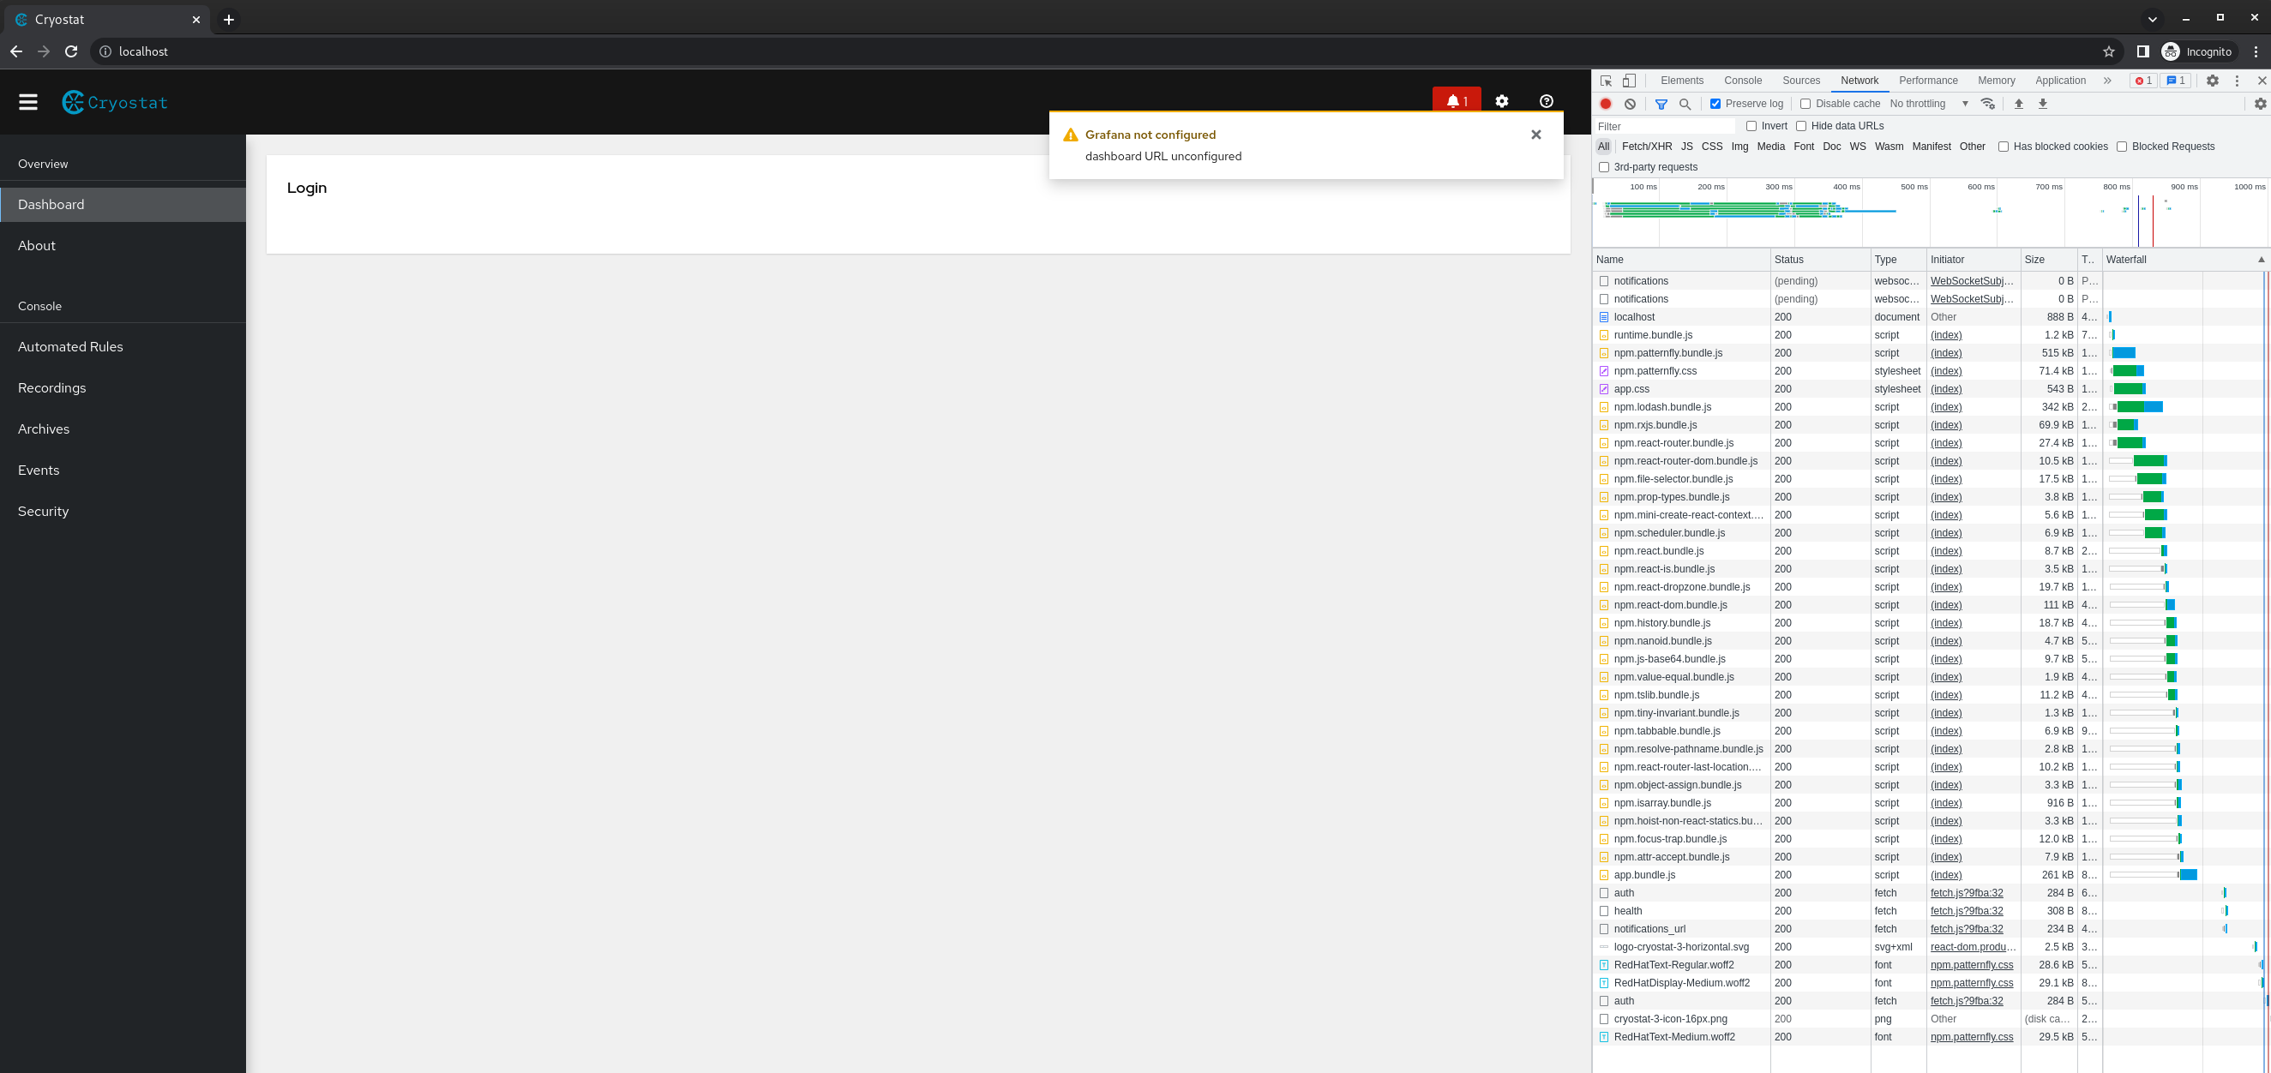2271x1073 pixels.
Task: Select Recordings in the sidebar
Action: coord(52,388)
